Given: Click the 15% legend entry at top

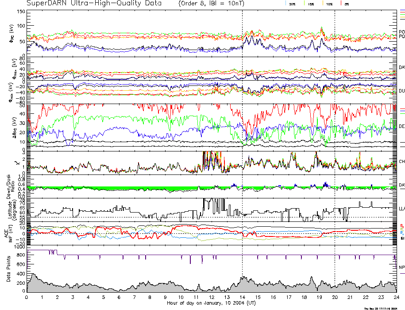Looking at the screenshot, I should click(310, 4).
